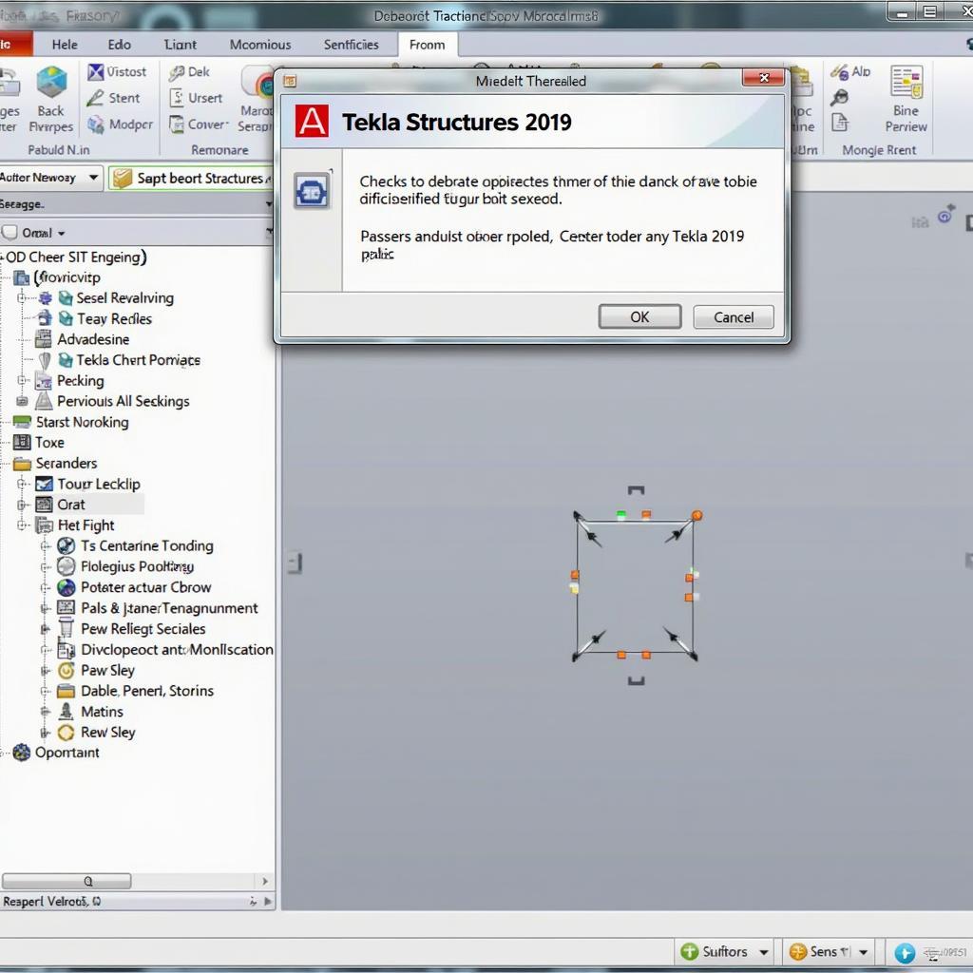Viewport: 973px width, 973px height.
Task: Click scroll right arrow in tree panel
Action: 265,881
